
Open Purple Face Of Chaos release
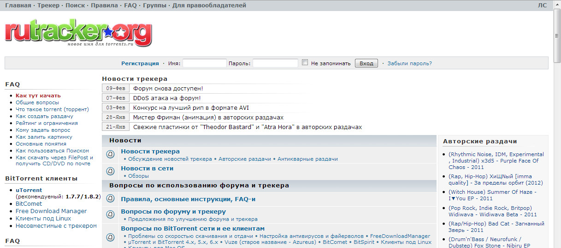tap(496, 161)
